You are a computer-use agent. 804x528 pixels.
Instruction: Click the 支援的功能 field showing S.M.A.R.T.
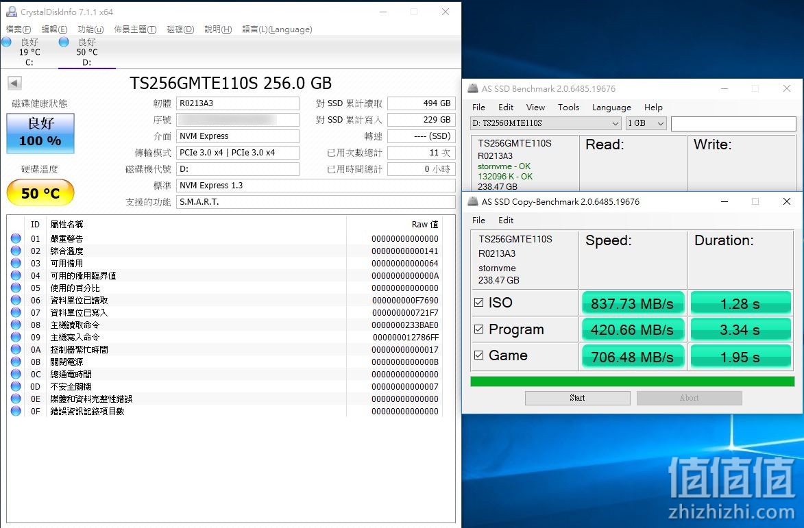(x=316, y=202)
